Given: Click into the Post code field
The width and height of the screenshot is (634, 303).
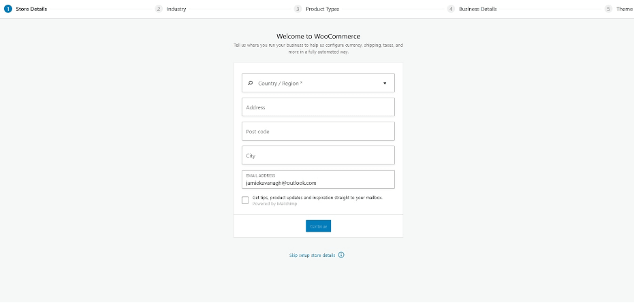Looking at the screenshot, I should point(318,131).
